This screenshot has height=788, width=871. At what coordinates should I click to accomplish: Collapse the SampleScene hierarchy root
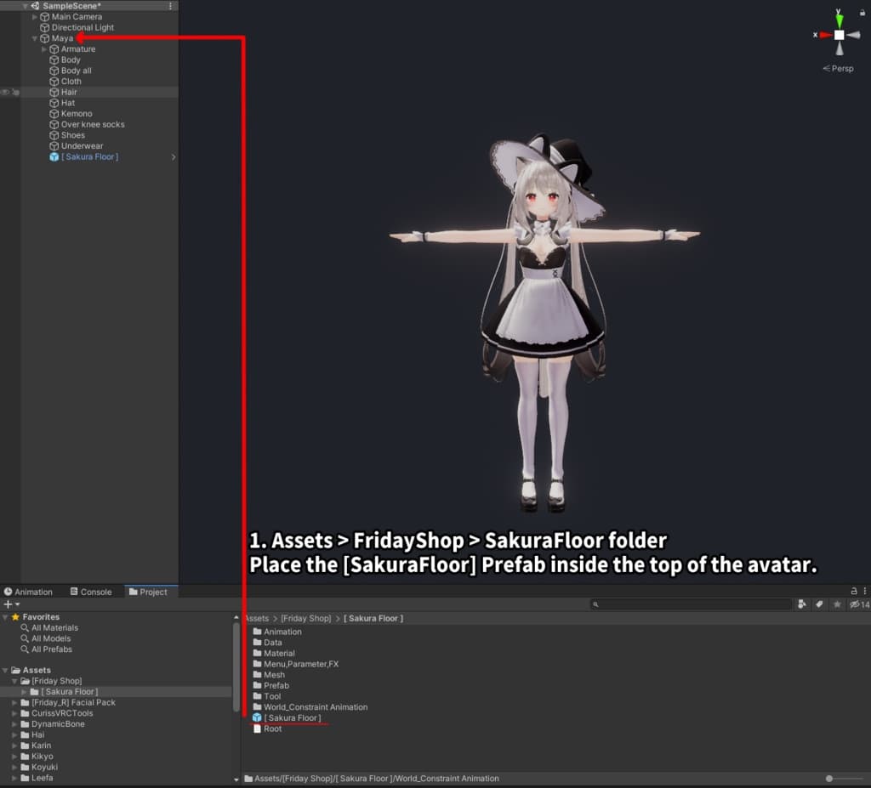(25, 6)
